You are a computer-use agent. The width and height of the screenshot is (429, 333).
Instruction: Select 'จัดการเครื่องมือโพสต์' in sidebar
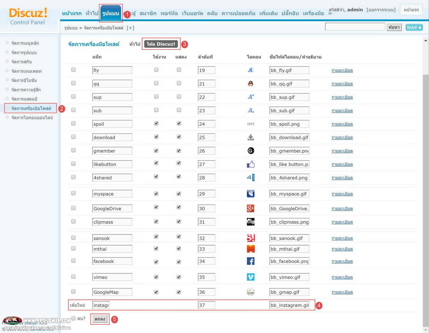pyautogui.click(x=31, y=108)
